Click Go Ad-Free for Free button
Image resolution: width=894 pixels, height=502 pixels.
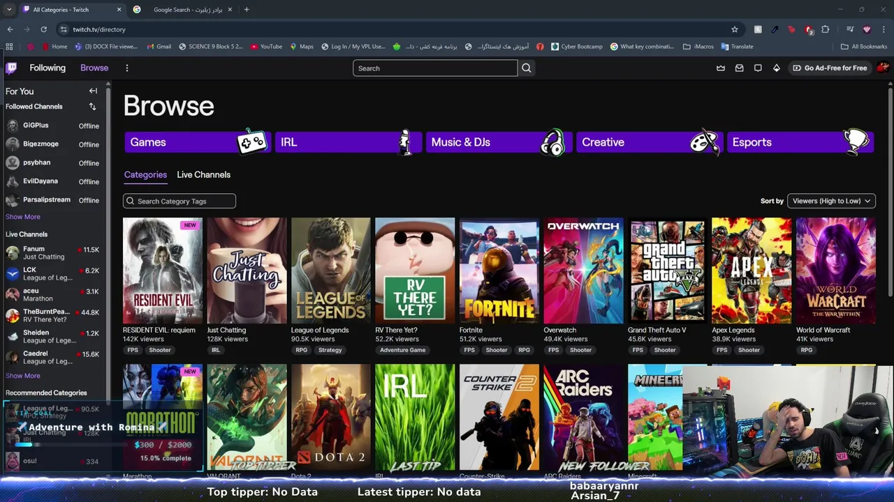(830, 68)
